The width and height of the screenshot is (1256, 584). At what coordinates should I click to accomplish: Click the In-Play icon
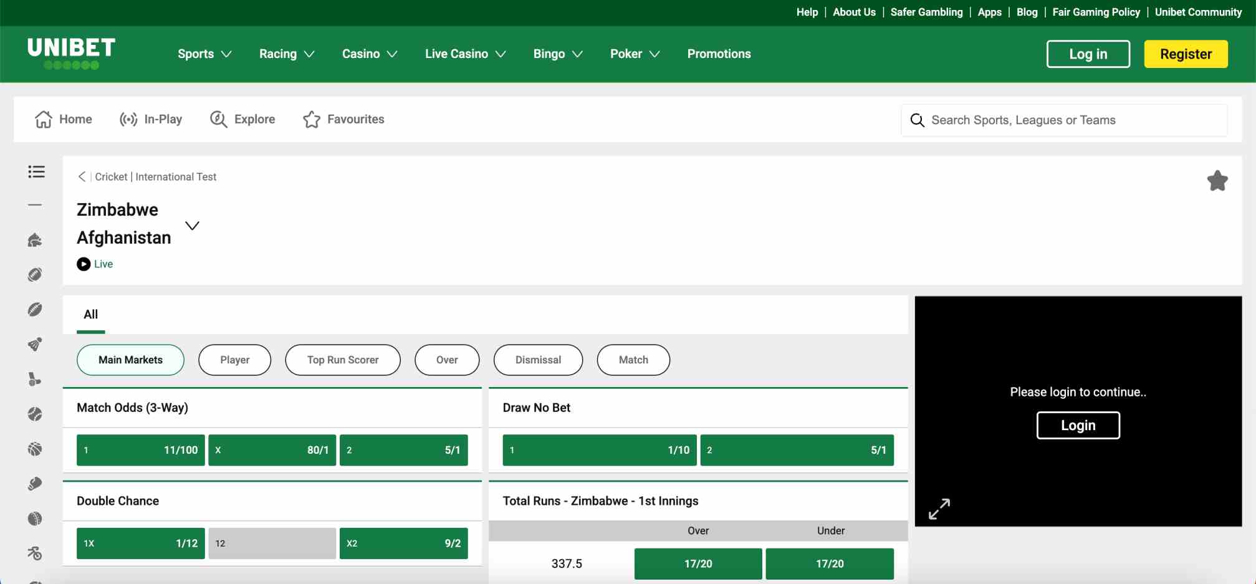pos(129,119)
